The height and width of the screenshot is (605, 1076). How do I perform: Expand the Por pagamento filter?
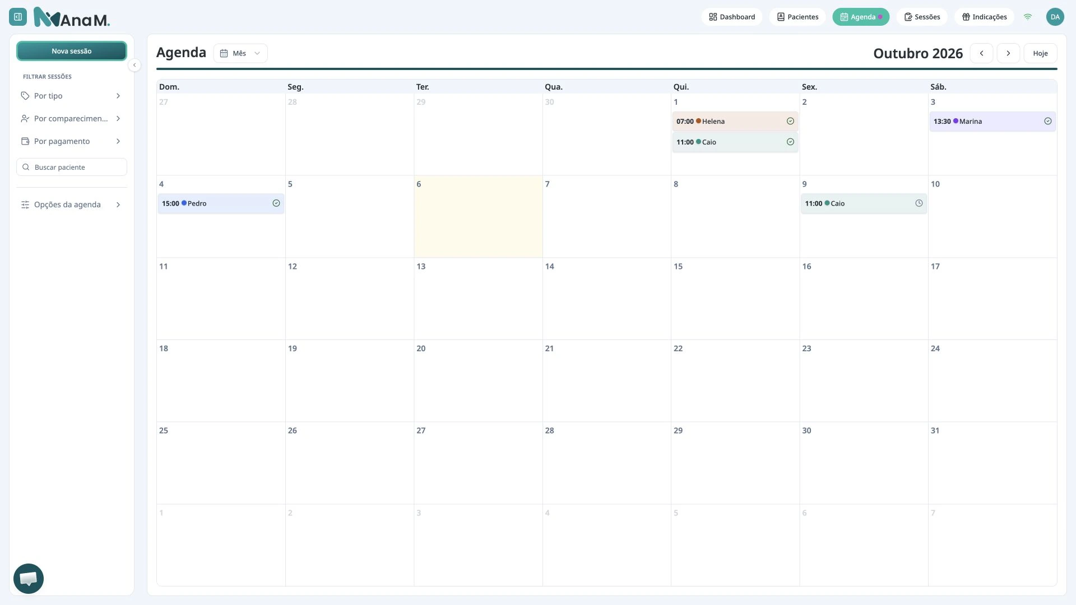point(72,141)
